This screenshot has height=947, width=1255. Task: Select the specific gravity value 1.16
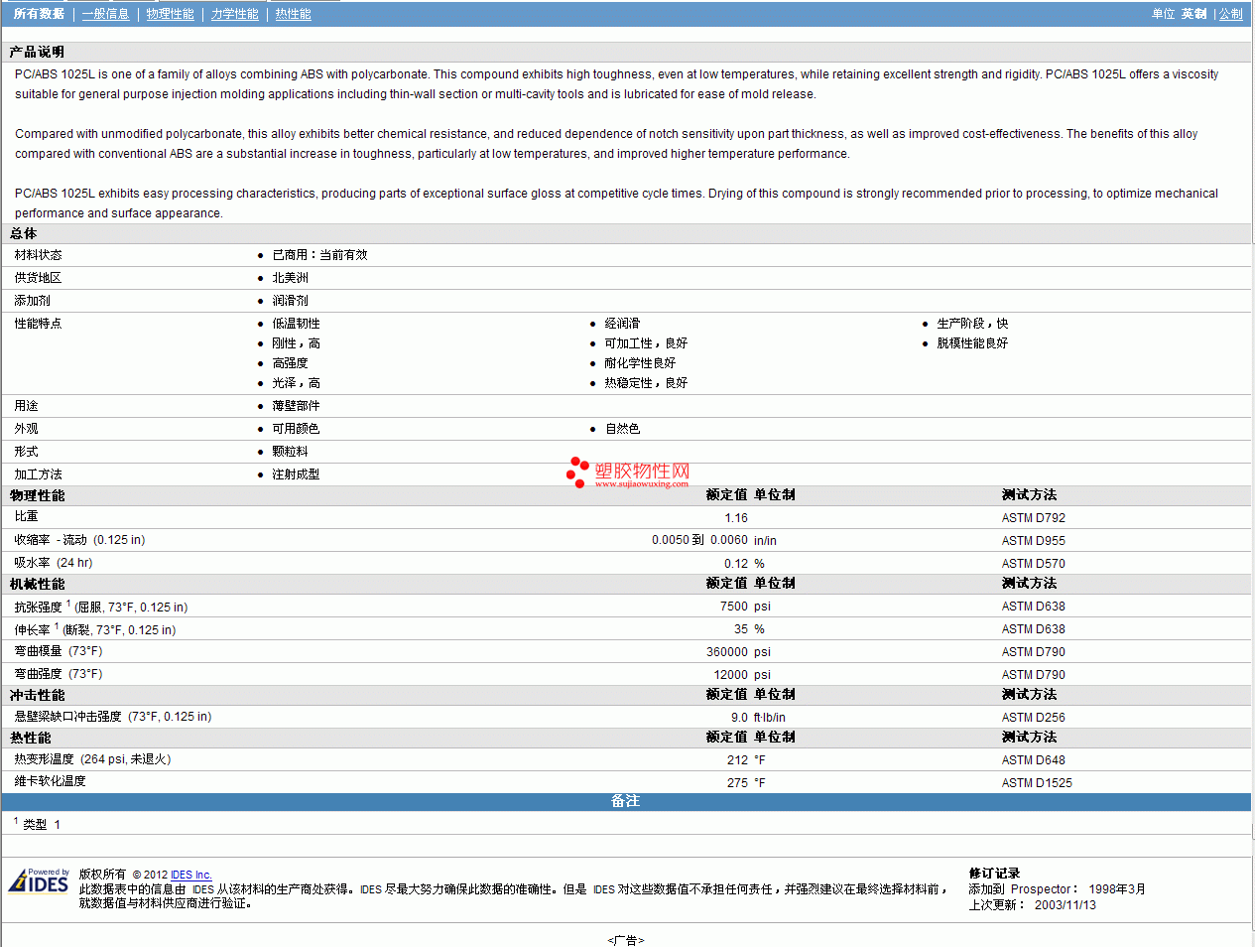pos(736,518)
